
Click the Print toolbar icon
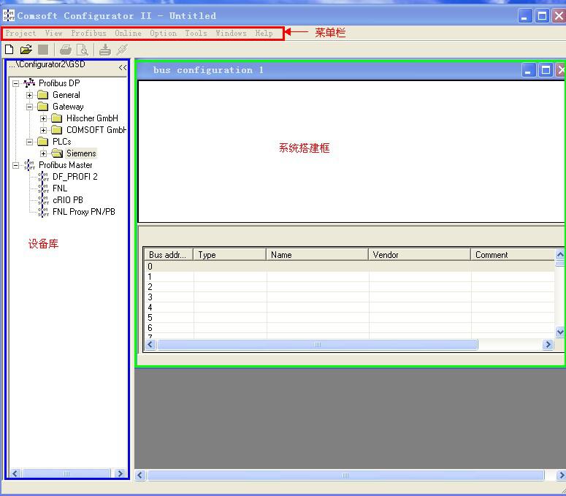coord(66,50)
